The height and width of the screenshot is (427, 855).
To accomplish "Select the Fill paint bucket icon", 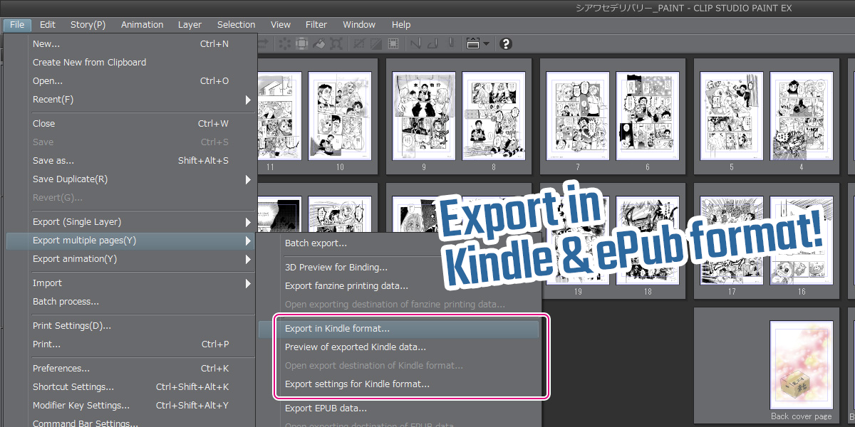I will click(319, 43).
